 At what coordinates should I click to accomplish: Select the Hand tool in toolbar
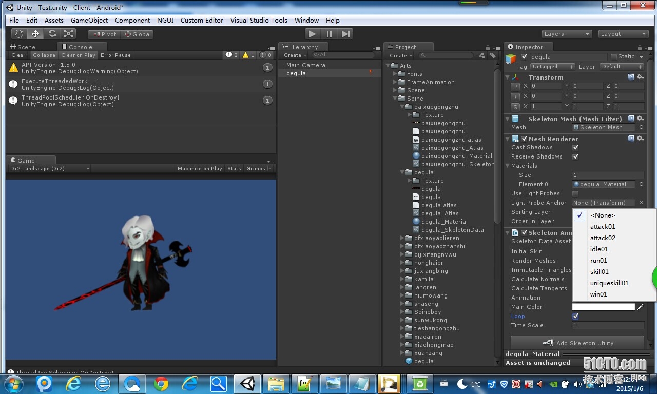(x=19, y=34)
